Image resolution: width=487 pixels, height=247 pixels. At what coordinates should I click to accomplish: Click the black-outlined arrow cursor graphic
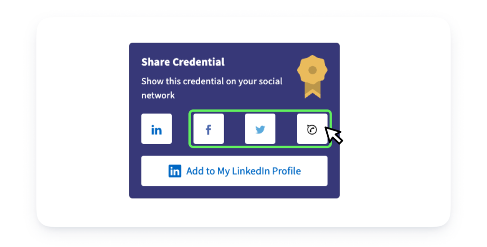[x=333, y=135]
